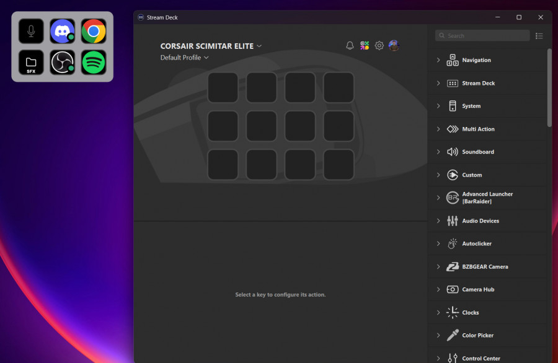558x363 pixels.
Task: Click the Discord icon in the widget
Action: pos(62,31)
